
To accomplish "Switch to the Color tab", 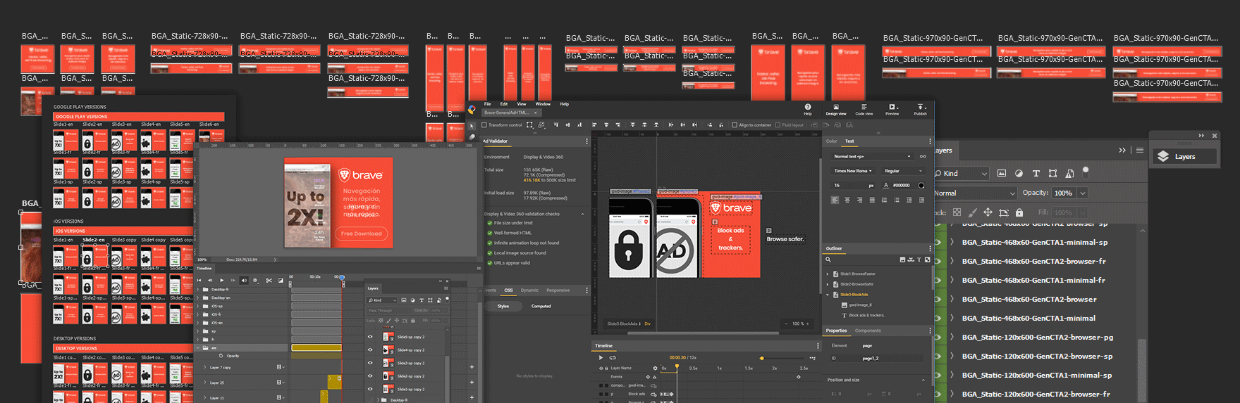I will 832,141.
